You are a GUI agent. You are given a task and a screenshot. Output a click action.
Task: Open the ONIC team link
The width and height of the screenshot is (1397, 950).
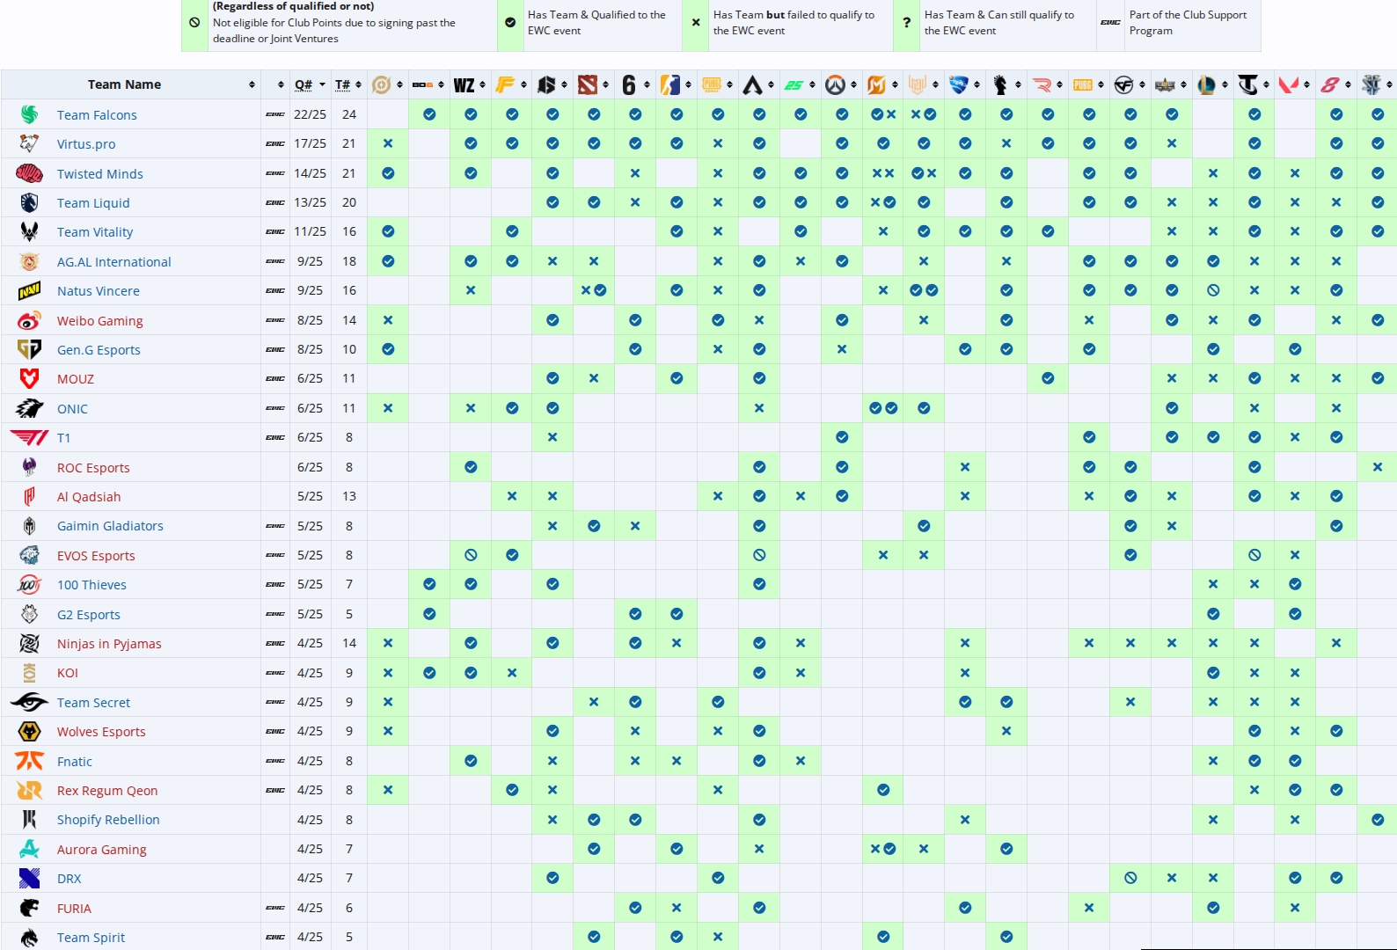(72, 409)
